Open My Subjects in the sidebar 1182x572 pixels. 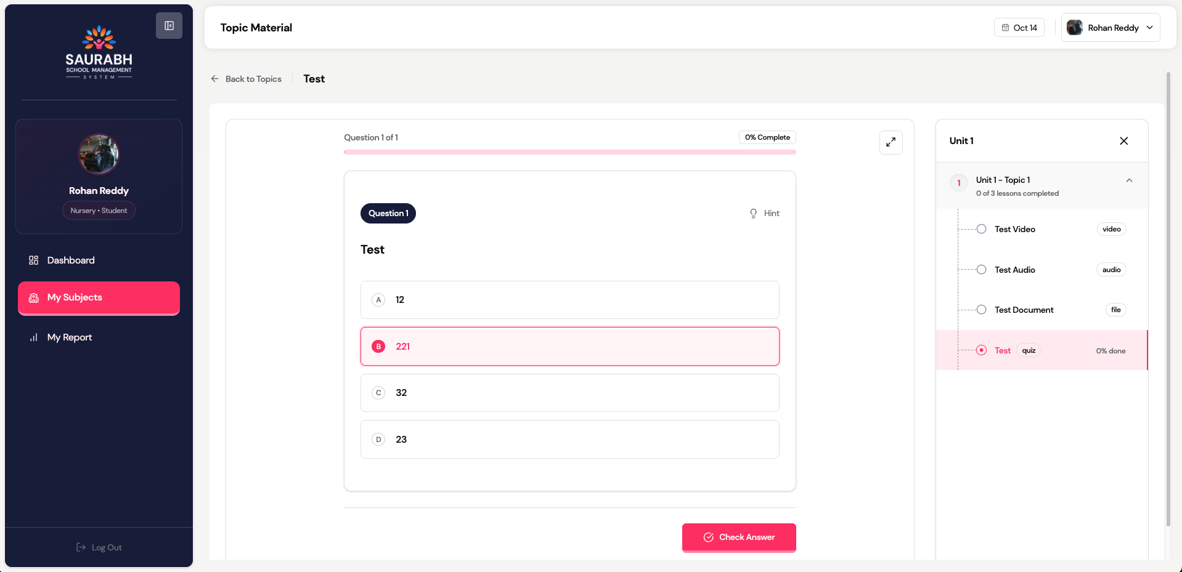click(x=99, y=298)
